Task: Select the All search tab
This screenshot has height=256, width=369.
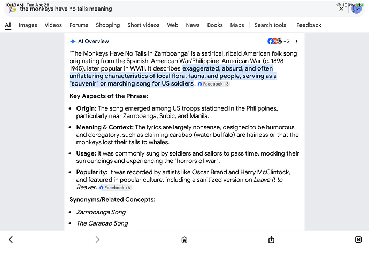Action: tap(8, 25)
